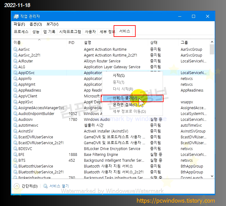Click the AxInstSVGroup group cell

[x=193, y=131]
